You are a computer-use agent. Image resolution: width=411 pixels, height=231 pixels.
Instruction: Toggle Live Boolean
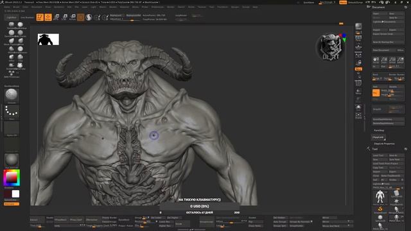click(x=27, y=17)
